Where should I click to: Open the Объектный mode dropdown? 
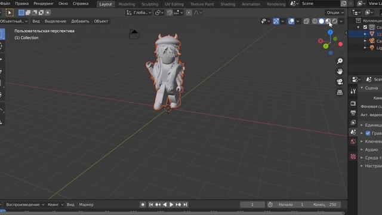pos(14,21)
